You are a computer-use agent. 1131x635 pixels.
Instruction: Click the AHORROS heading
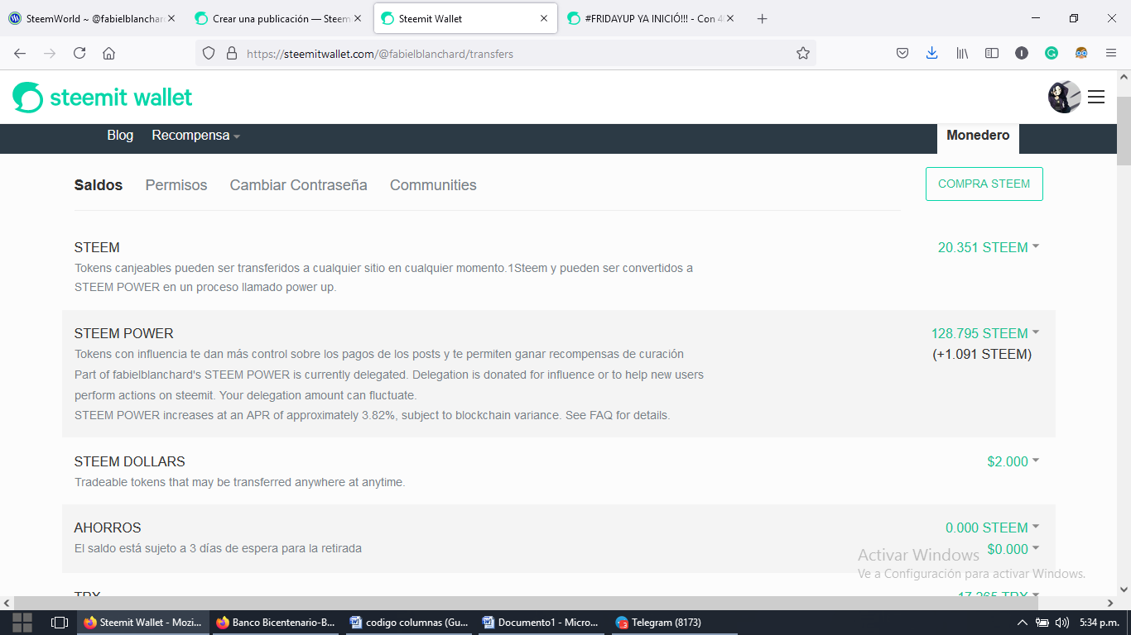point(108,528)
